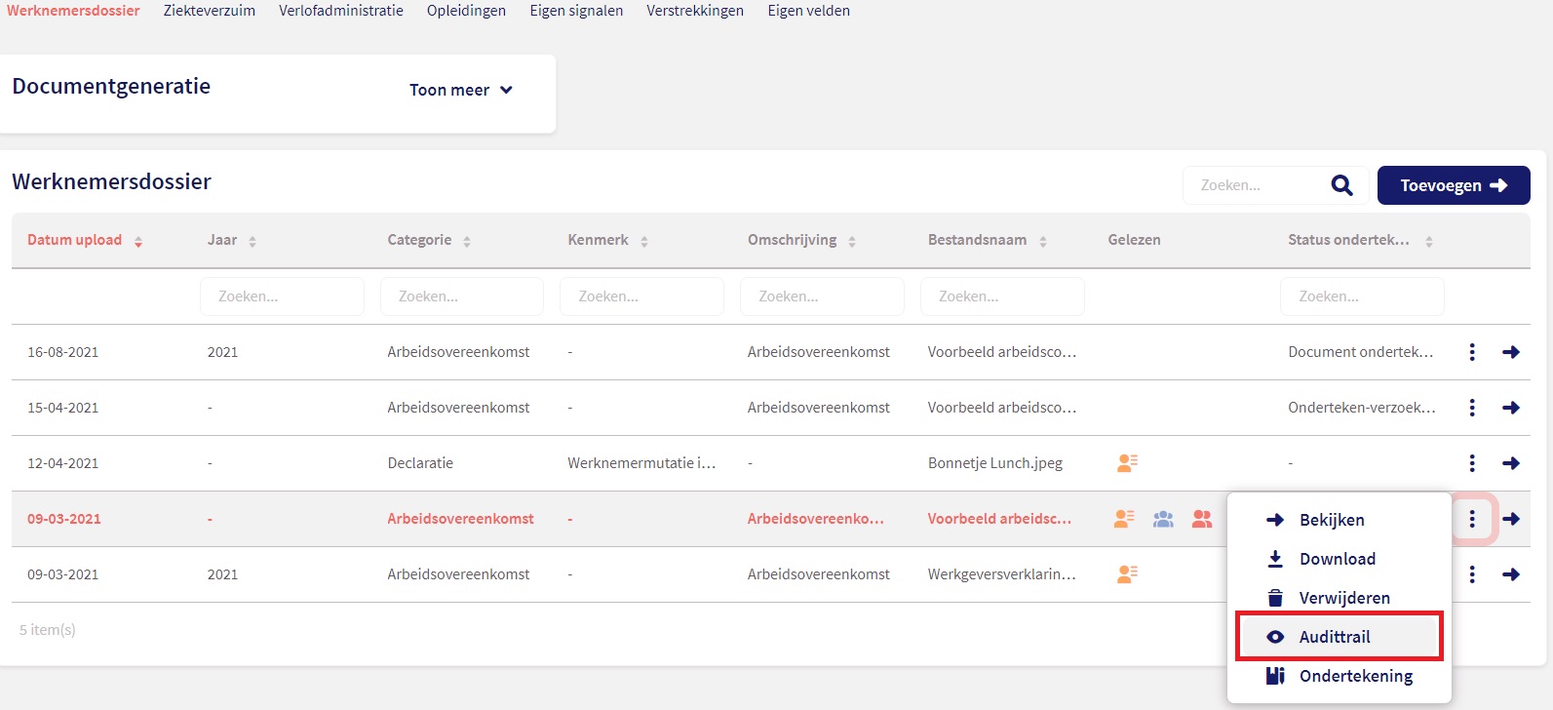Select Audittrail from the context menu
1553x710 pixels.
click(1334, 637)
